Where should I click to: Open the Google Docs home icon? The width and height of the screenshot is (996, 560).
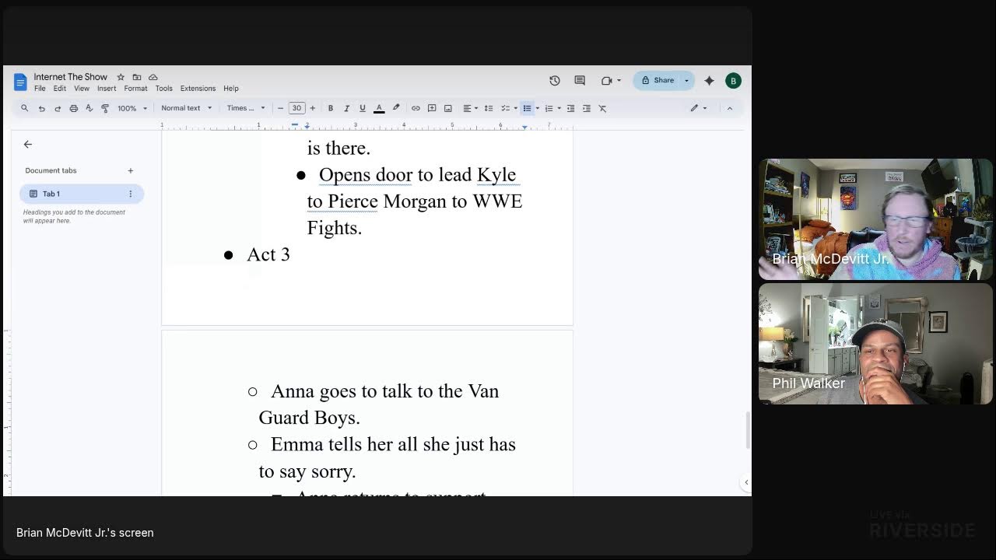20,82
